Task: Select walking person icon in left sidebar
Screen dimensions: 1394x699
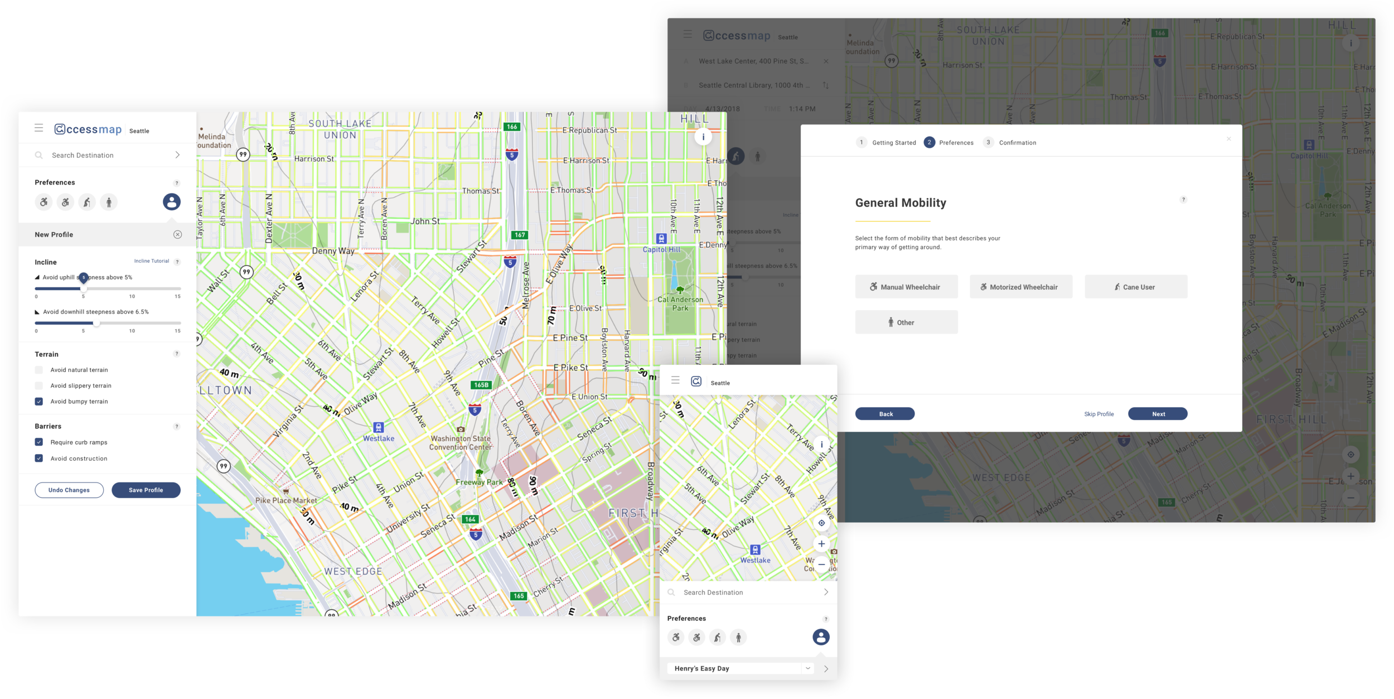Action: pyautogui.click(x=109, y=202)
